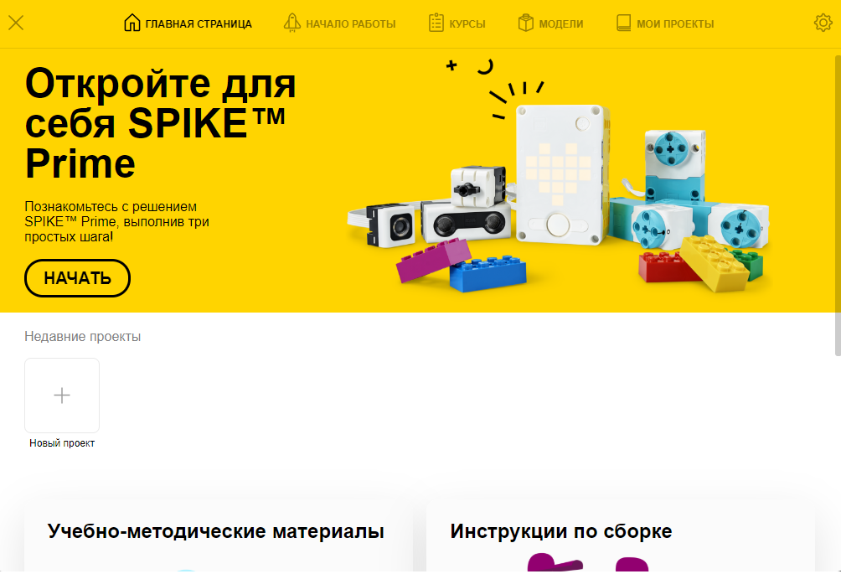
Task: Click the checklist icon for Курсы
Action: [436, 23]
